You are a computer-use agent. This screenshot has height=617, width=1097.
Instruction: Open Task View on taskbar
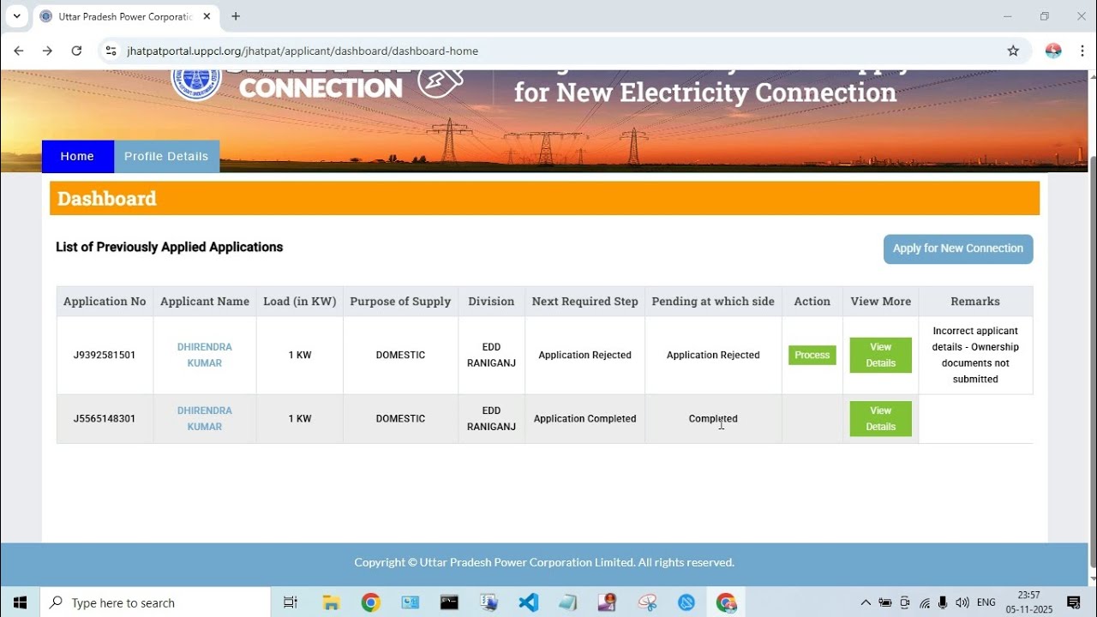click(291, 602)
